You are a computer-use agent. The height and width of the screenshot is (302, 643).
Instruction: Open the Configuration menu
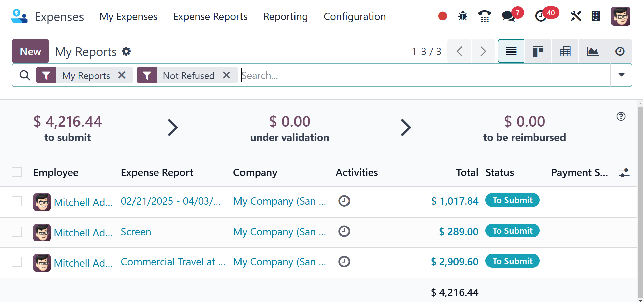coord(355,16)
